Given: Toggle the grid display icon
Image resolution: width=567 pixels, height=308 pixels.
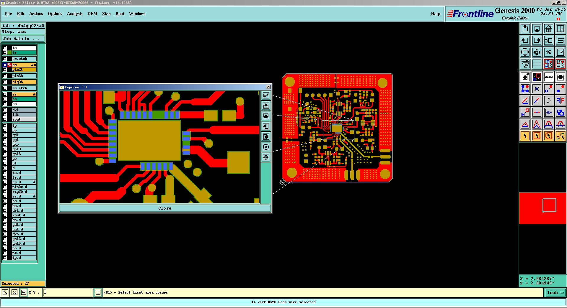Looking at the screenshot, I should (x=537, y=64).
